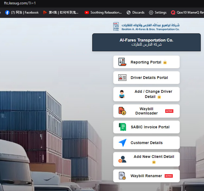
Task: Open the Facebook bookmark
Action: (22, 12)
